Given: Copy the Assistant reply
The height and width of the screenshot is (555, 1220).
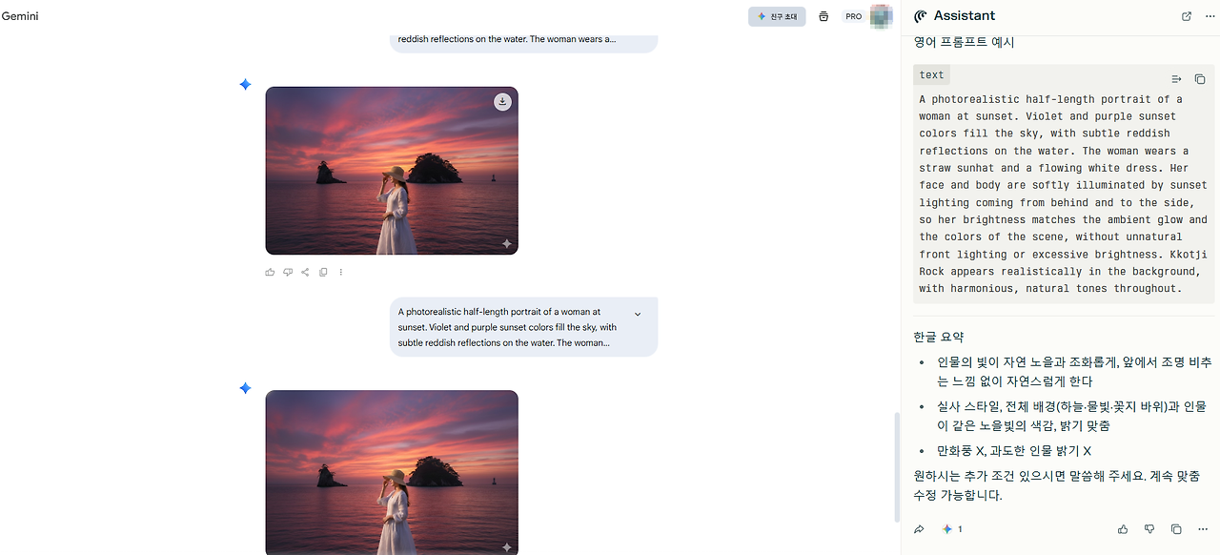Looking at the screenshot, I should click(x=1176, y=529).
